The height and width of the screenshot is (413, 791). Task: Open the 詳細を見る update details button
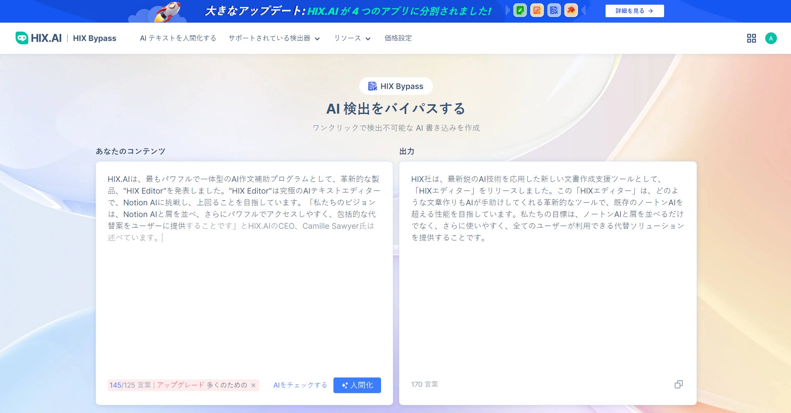(x=634, y=11)
